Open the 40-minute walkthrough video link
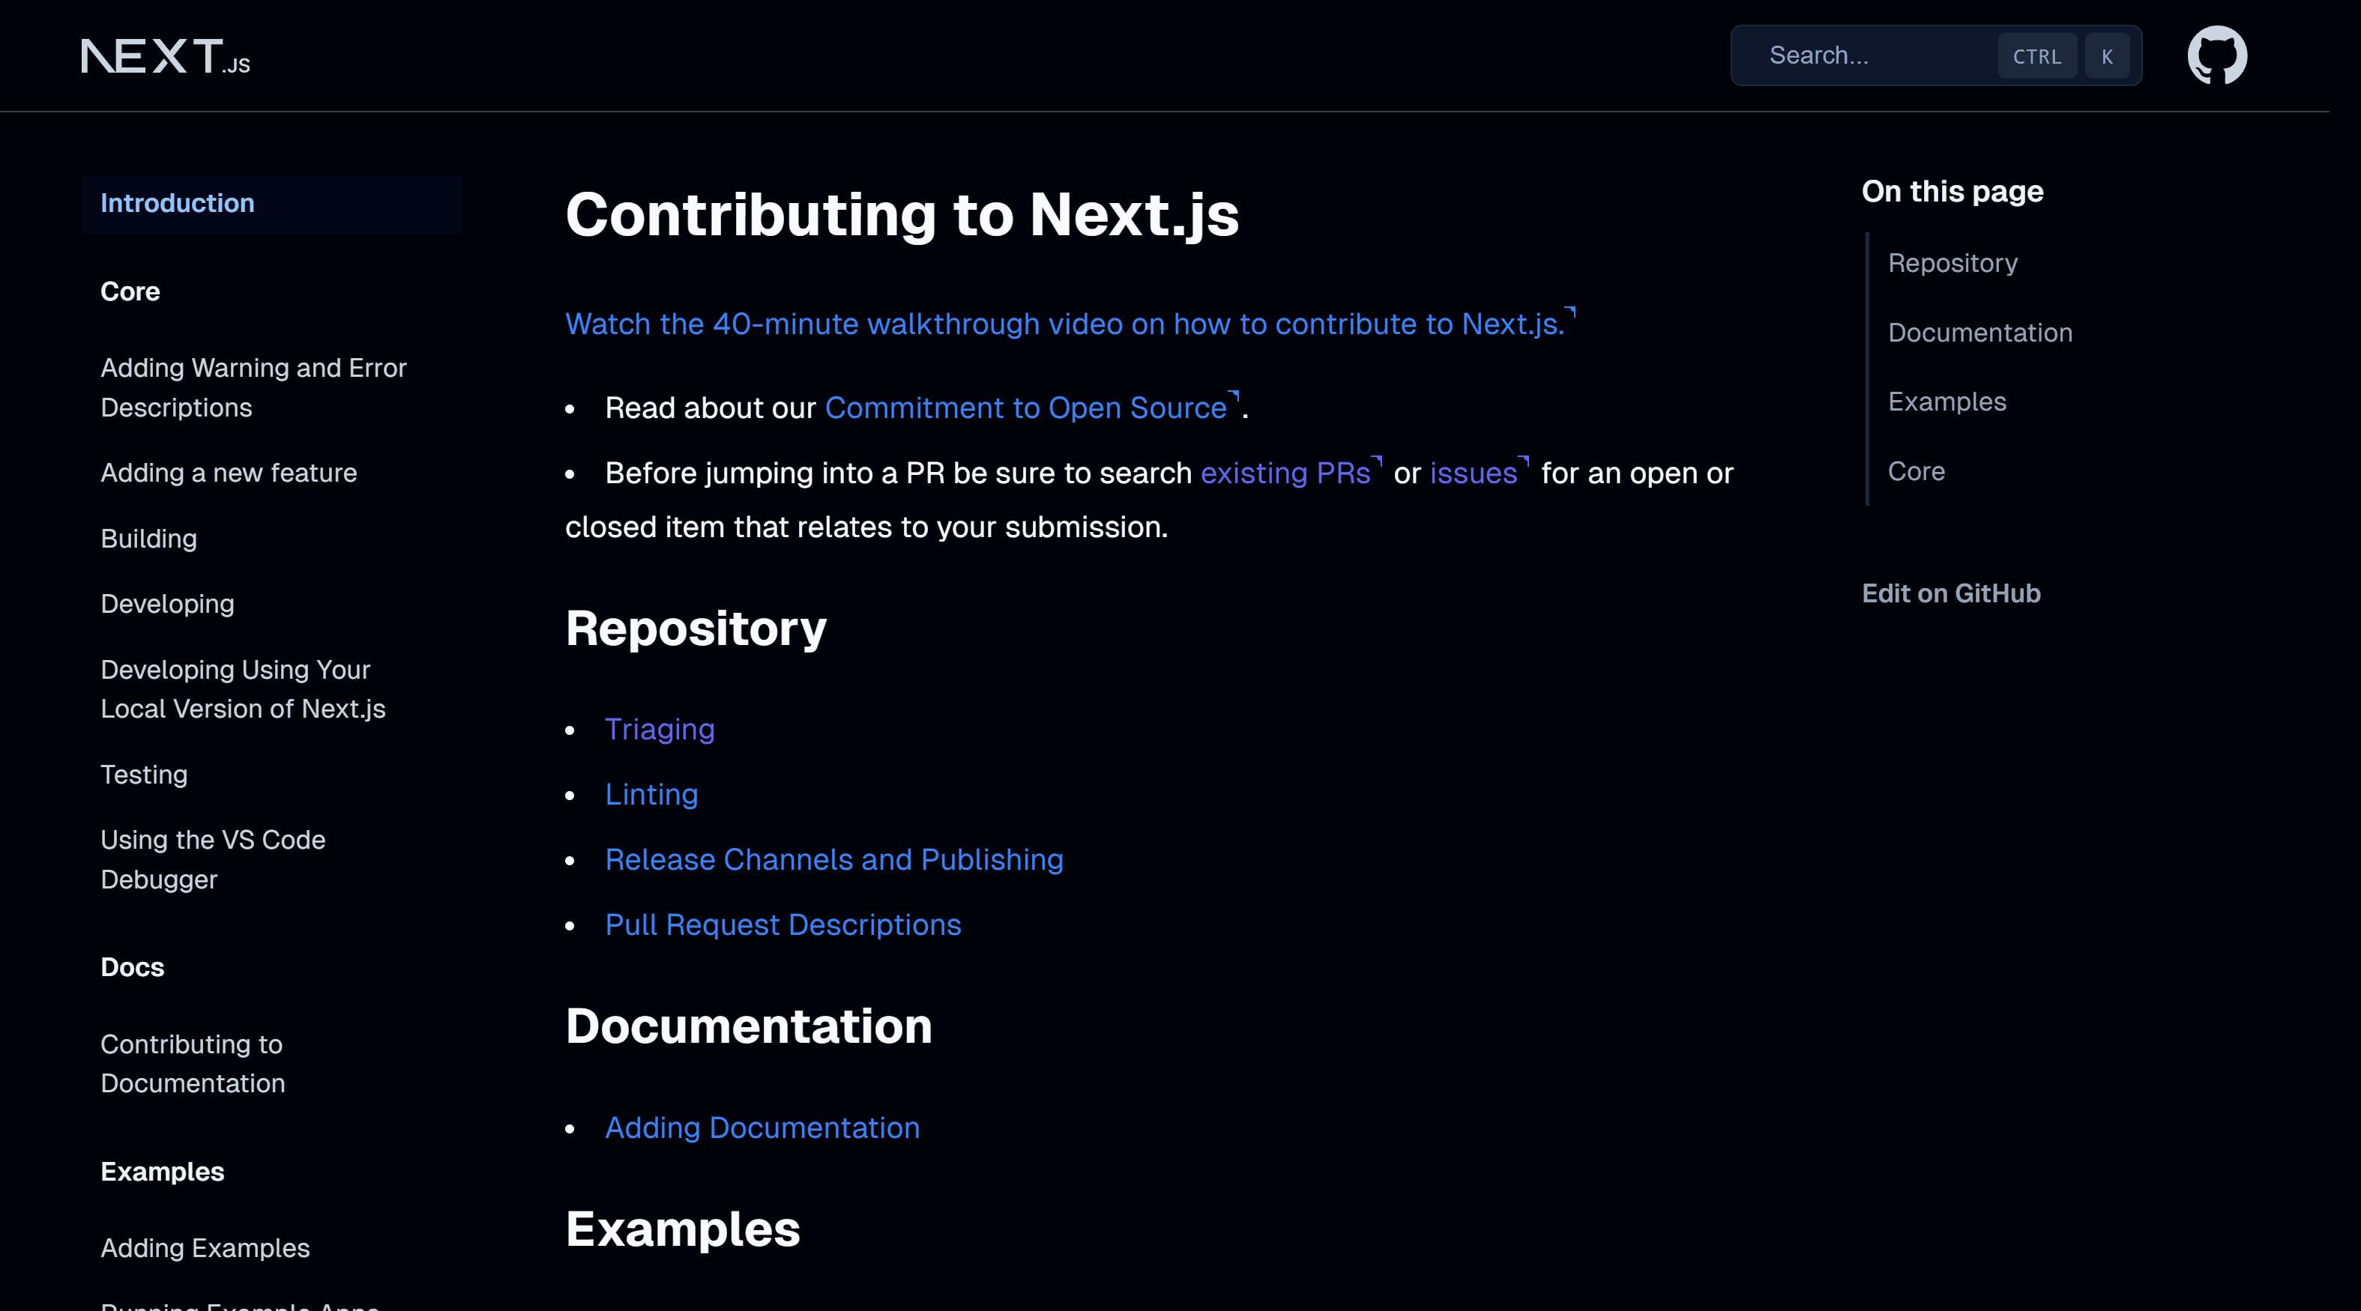 [x=1064, y=324]
